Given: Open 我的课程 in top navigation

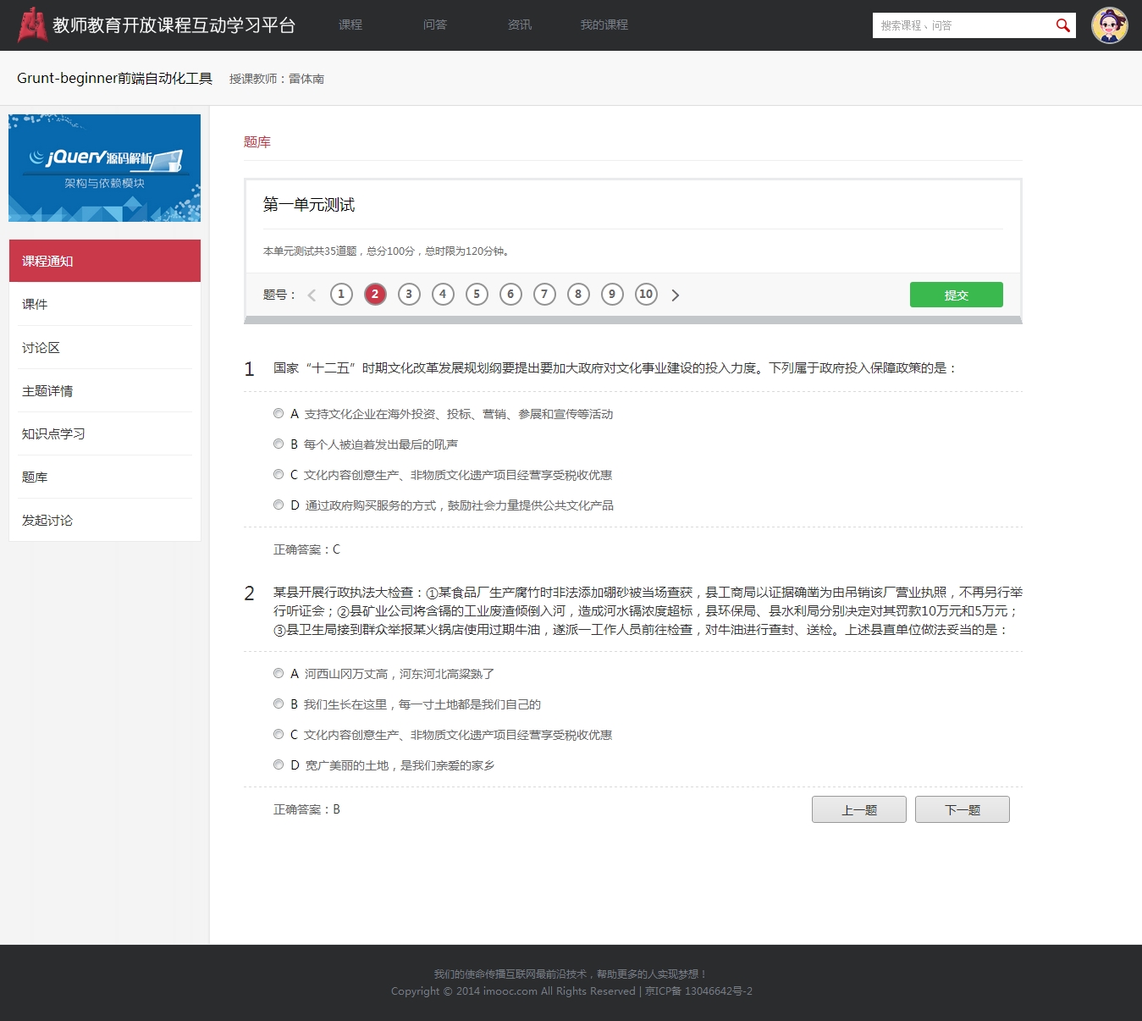Looking at the screenshot, I should tap(604, 25).
